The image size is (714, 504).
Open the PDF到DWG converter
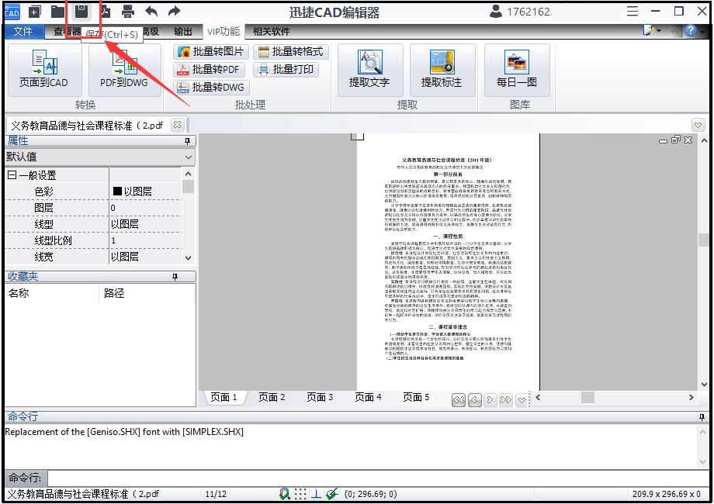click(x=123, y=71)
